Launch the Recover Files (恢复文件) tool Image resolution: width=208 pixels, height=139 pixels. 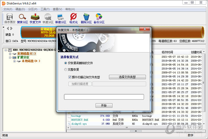35,19
